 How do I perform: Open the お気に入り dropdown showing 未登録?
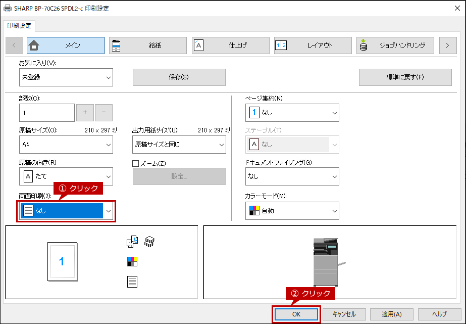pyautogui.click(x=66, y=77)
